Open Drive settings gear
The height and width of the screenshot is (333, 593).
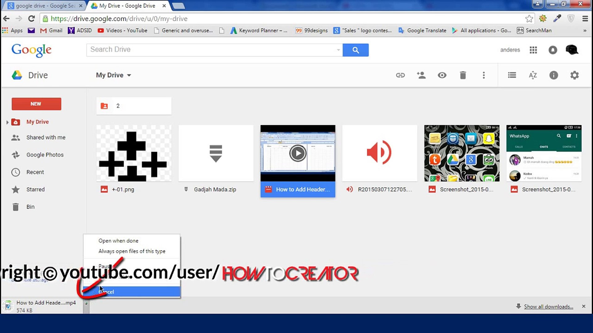[x=574, y=75]
